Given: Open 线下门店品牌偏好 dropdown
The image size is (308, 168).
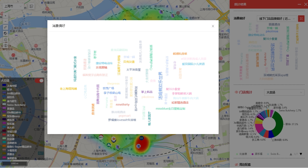Looking at the screenshot, I should pyautogui.click(x=277, y=19).
